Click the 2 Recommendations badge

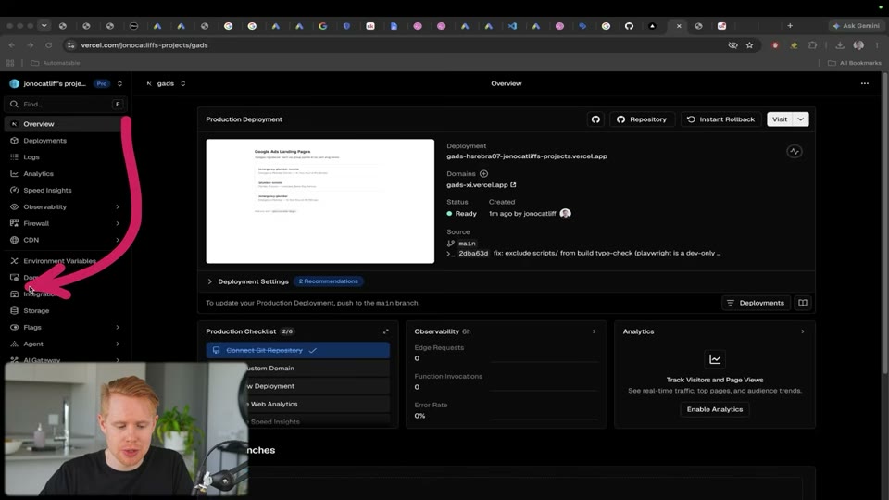click(x=328, y=281)
